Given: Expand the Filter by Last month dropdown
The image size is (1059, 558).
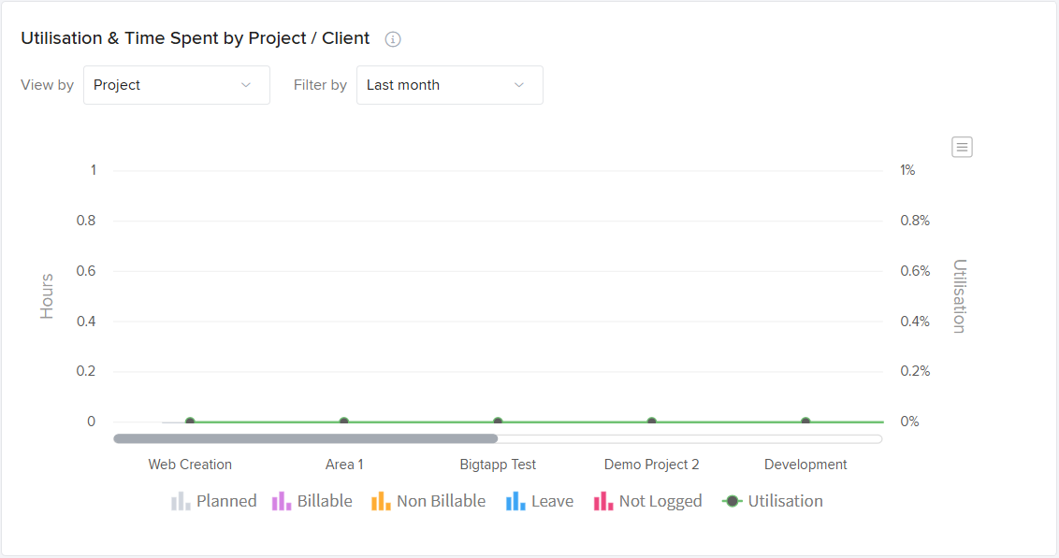Looking at the screenshot, I should [x=449, y=85].
